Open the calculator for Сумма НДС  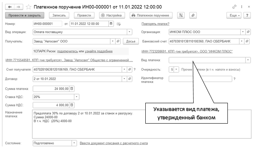tap(72, 105)
